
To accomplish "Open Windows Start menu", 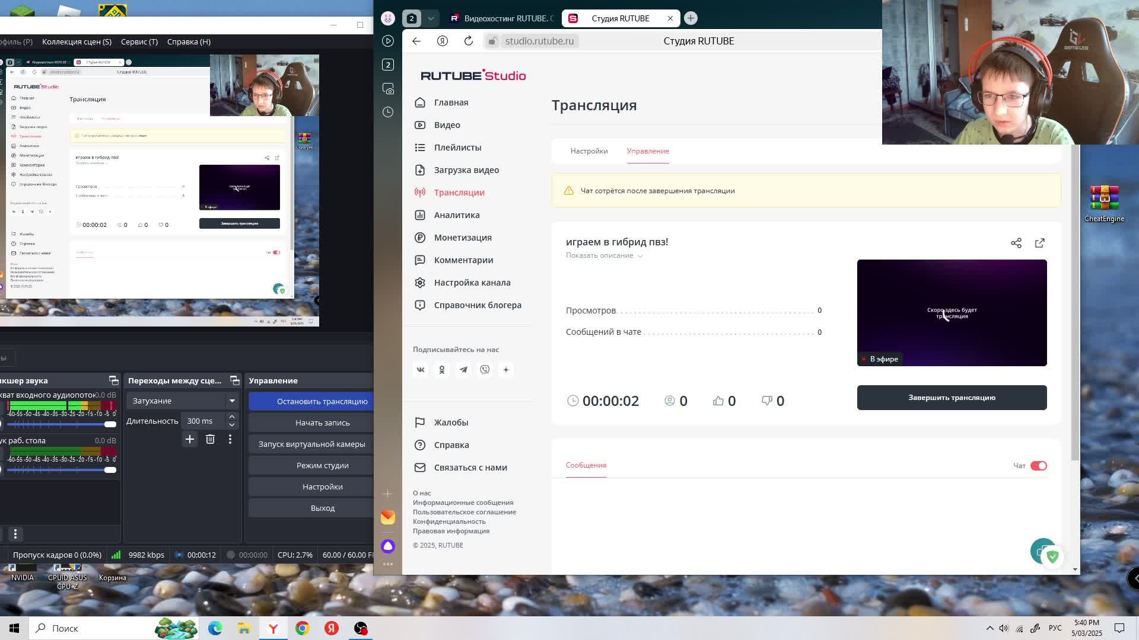I will point(14,628).
